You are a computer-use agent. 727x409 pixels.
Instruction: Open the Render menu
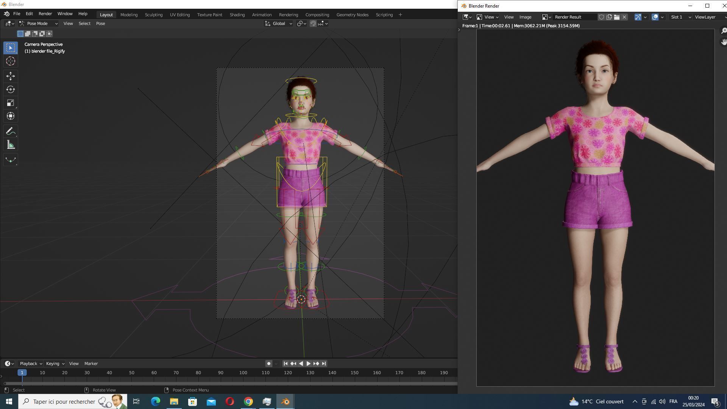tap(45, 14)
